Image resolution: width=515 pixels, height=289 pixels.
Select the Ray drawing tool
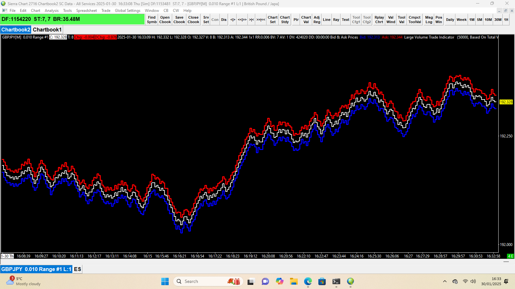click(x=336, y=20)
